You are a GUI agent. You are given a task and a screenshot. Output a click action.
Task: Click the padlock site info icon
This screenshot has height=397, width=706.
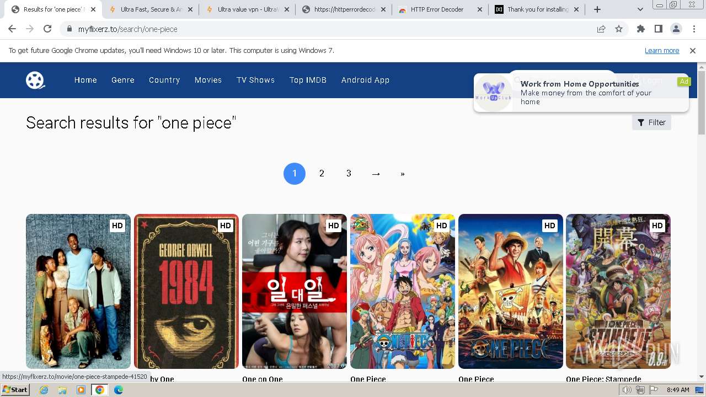69,29
